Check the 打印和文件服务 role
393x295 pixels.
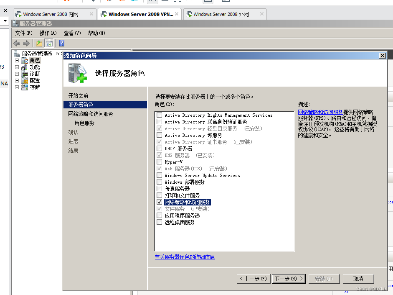click(x=160, y=195)
